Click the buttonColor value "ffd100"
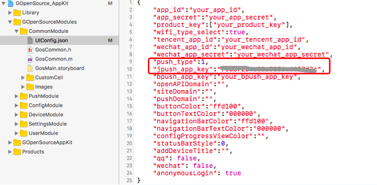The height and width of the screenshot is (185, 377). click(225, 107)
